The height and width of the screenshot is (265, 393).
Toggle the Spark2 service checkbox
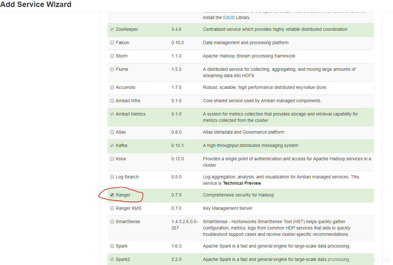(112, 259)
